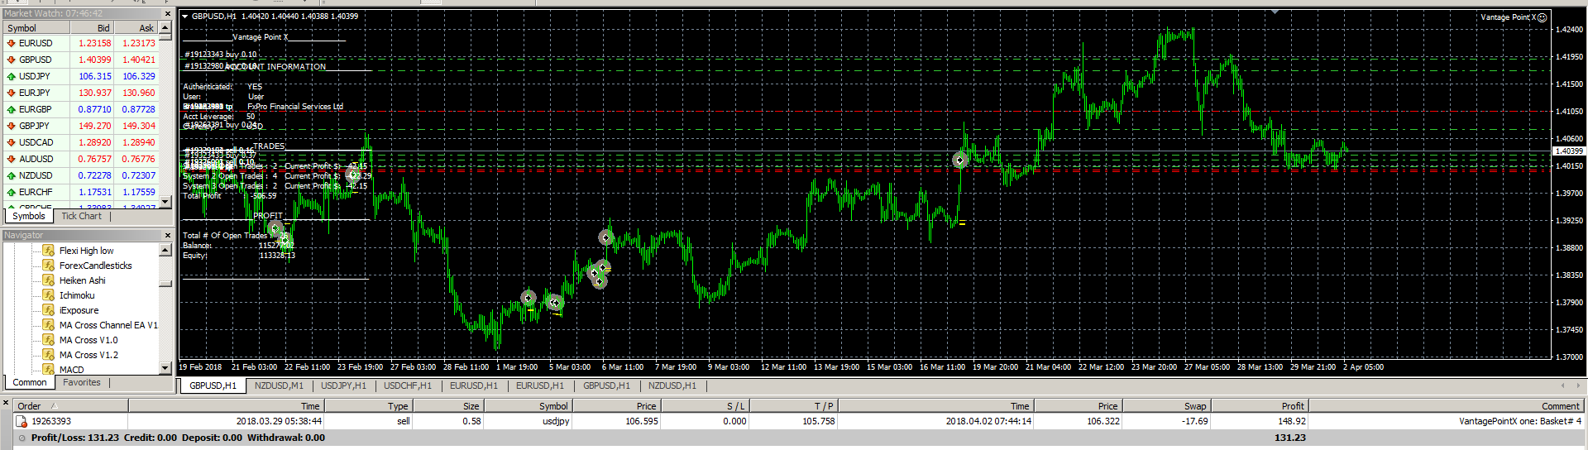Click the Heiken Ashi indicator icon
The width and height of the screenshot is (1588, 450).
tap(49, 280)
